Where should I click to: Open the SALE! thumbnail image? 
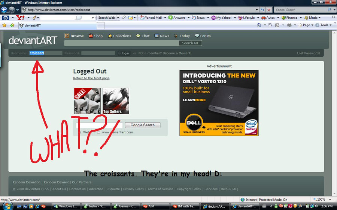pyautogui.click(x=87, y=101)
